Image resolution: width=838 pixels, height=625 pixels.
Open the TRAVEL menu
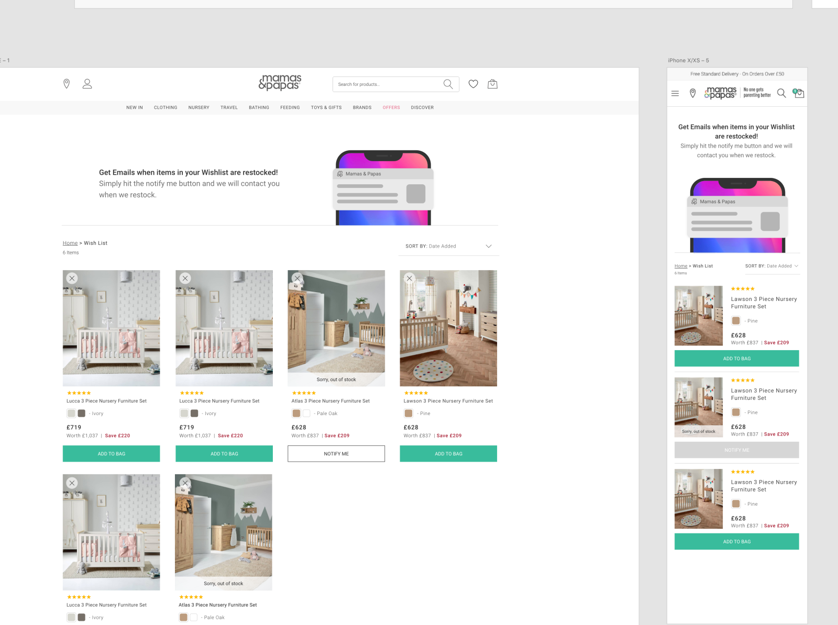point(229,108)
